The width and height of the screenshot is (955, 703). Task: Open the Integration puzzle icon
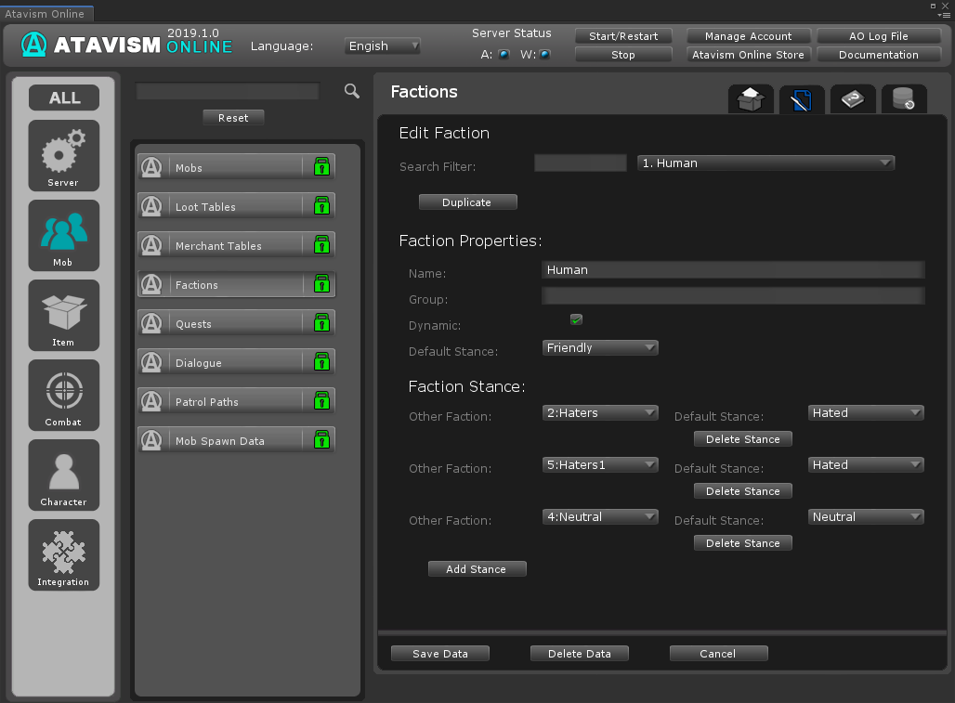63,554
